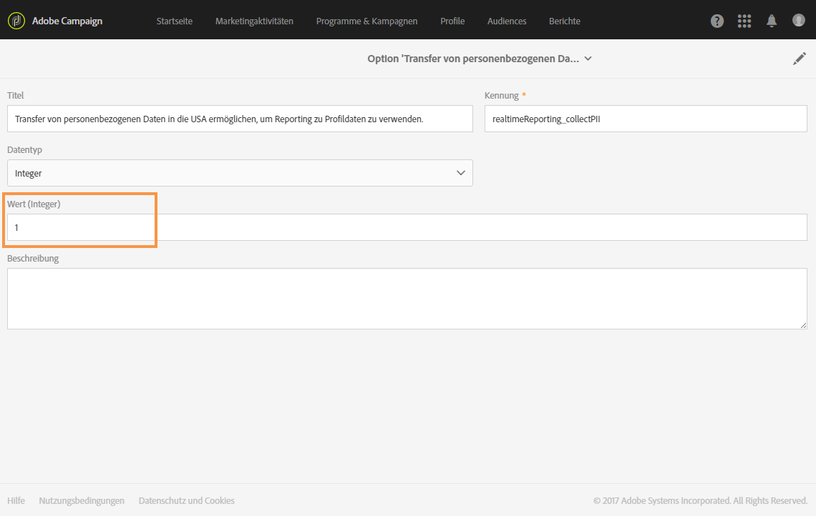Open the Nutzungsbedingungen link

point(82,501)
